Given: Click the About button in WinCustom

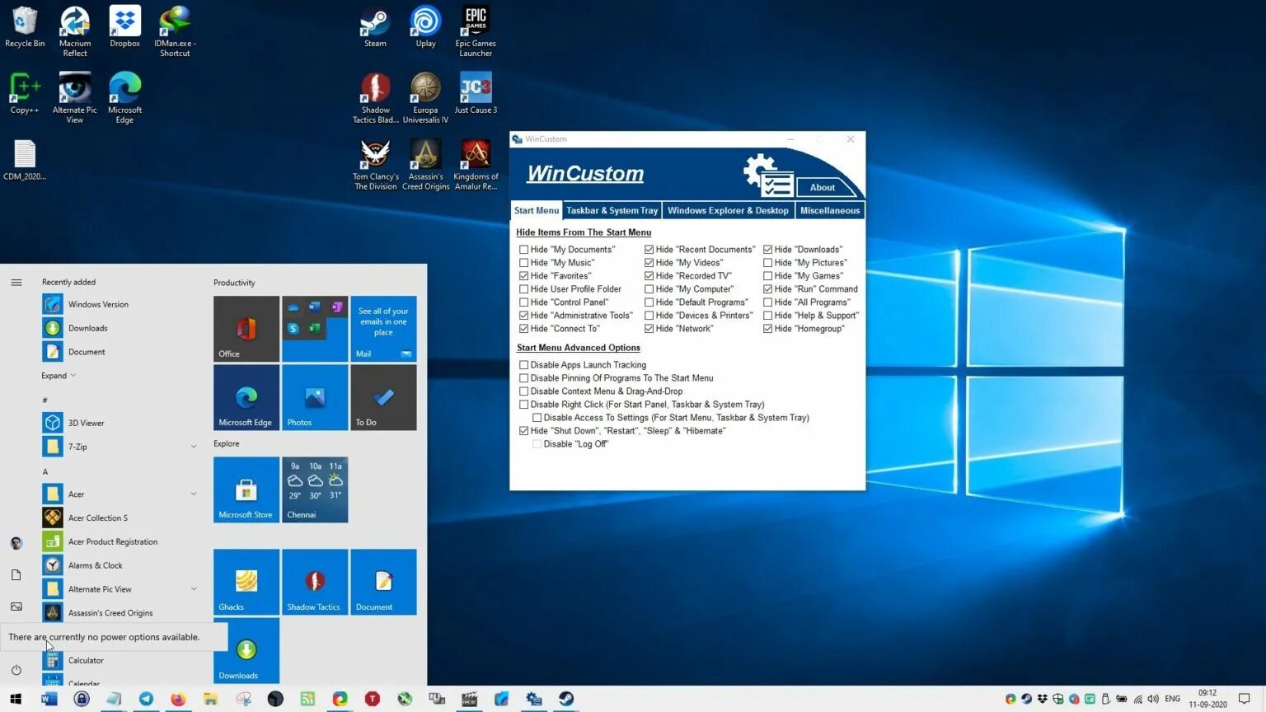Looking at the screenshot, I should (x=823, y=188).
